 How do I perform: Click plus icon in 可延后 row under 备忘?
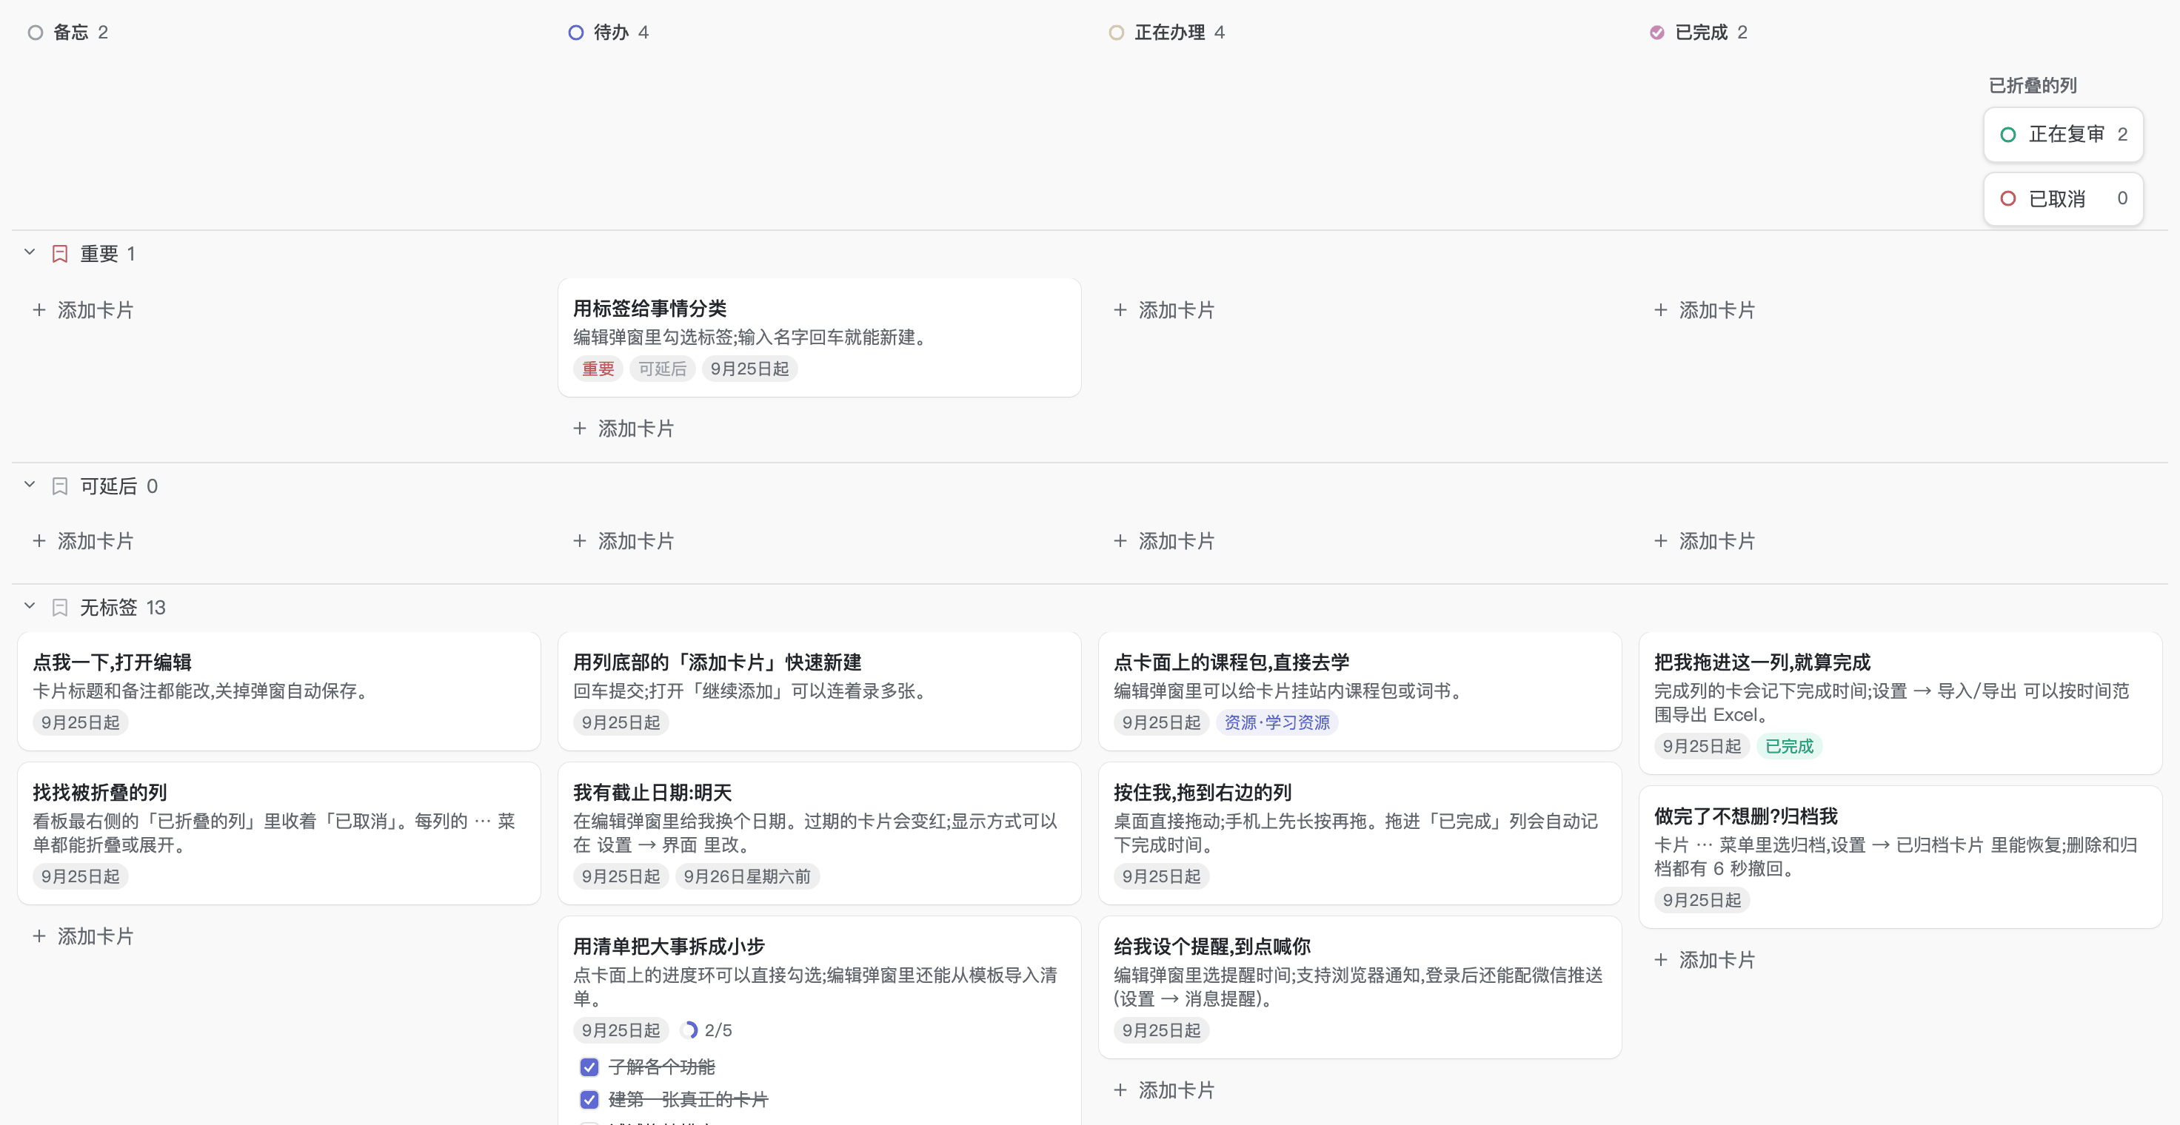pyautogui.click(x=39, y=541)
